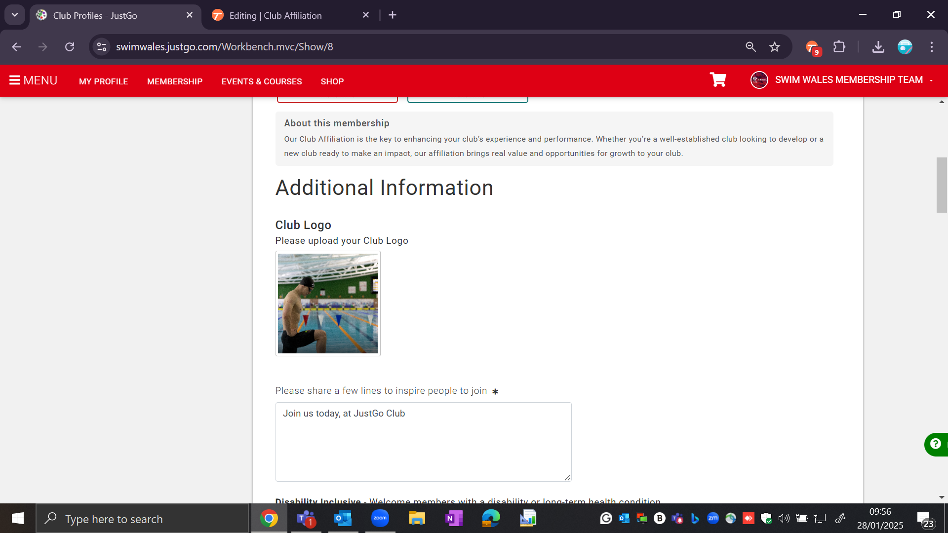Click the page vertical scrollbar thumb
This screenshot has width=948, height=533.
tap(942, 185)
